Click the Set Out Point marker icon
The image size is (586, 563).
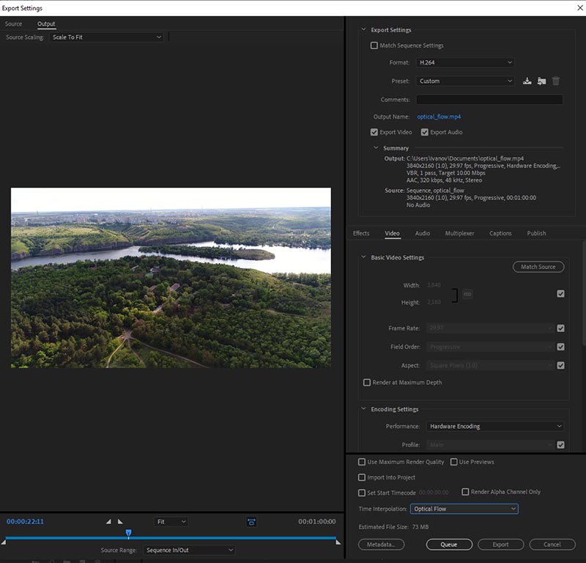120,521
